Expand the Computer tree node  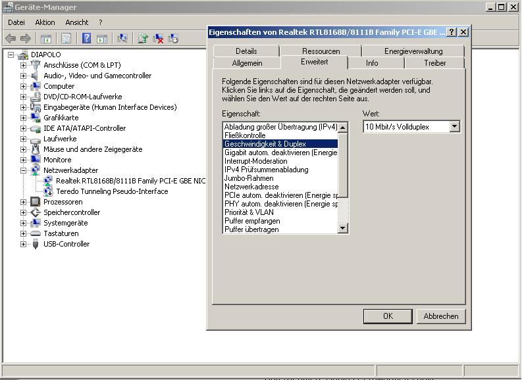(23, 86)
